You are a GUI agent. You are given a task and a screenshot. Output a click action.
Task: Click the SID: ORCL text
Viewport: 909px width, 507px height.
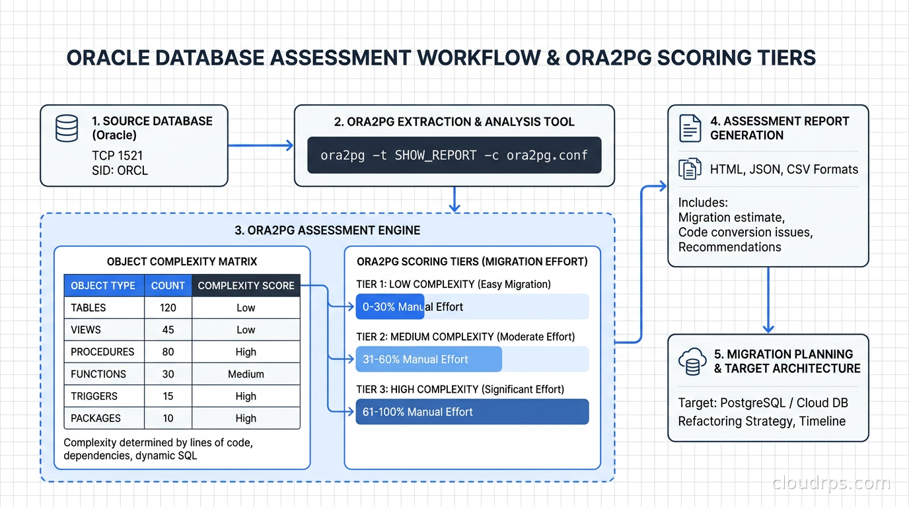click(120, 170)
